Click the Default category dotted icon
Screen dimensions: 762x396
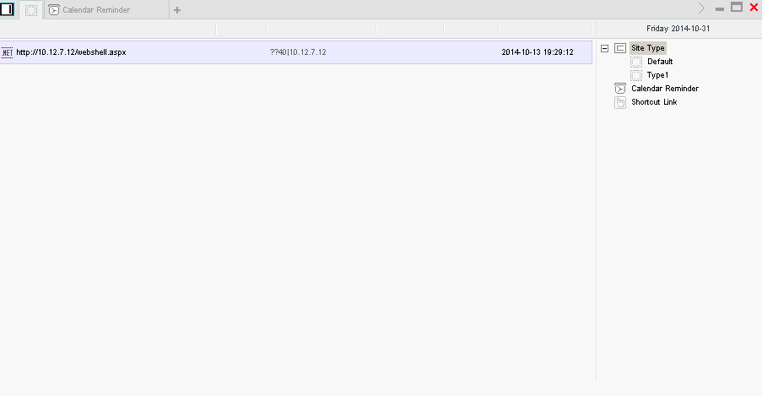click(636, 62)
